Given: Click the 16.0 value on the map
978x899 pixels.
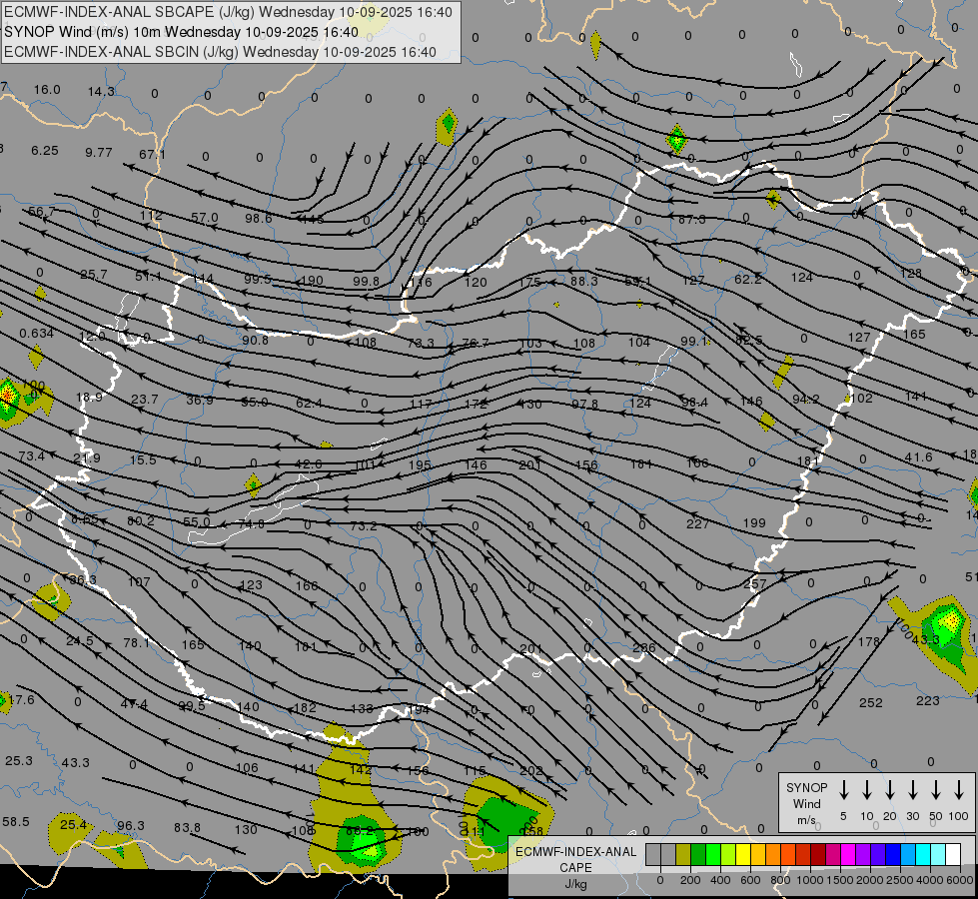Looking at the screenshot, I should [x=47, y=90].
